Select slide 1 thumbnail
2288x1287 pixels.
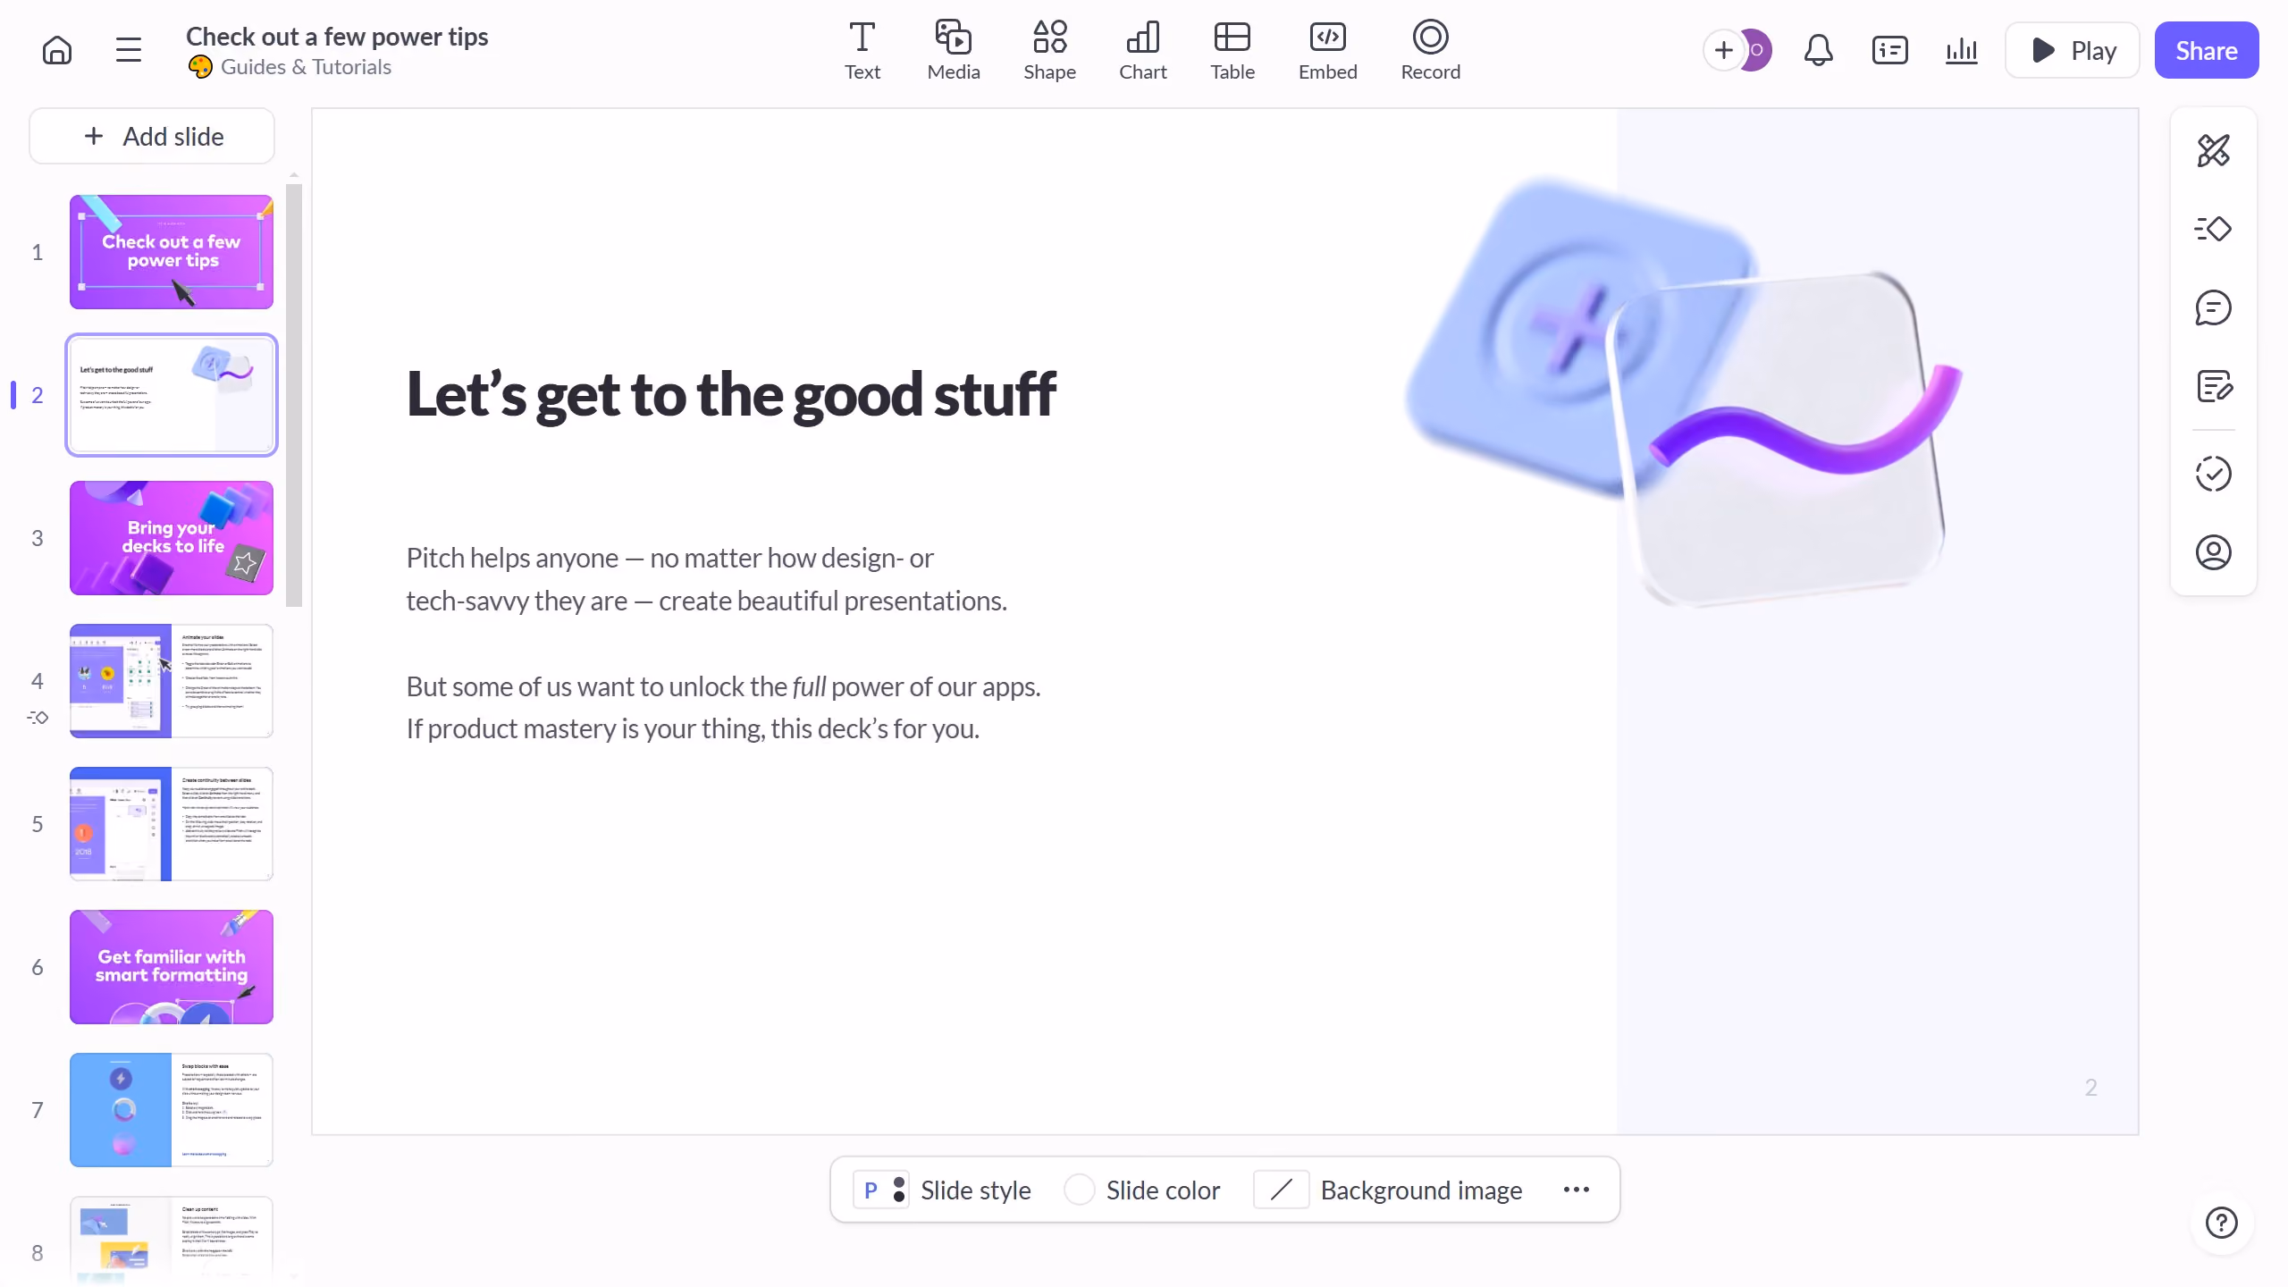click(172, 252)
